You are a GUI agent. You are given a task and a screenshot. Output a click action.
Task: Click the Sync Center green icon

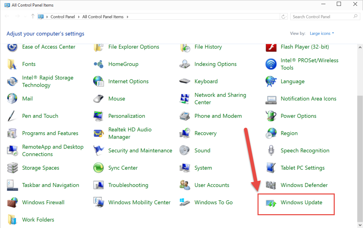pos(99,168)
